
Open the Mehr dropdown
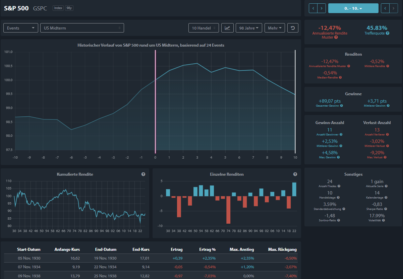click(x=275, y=28)
